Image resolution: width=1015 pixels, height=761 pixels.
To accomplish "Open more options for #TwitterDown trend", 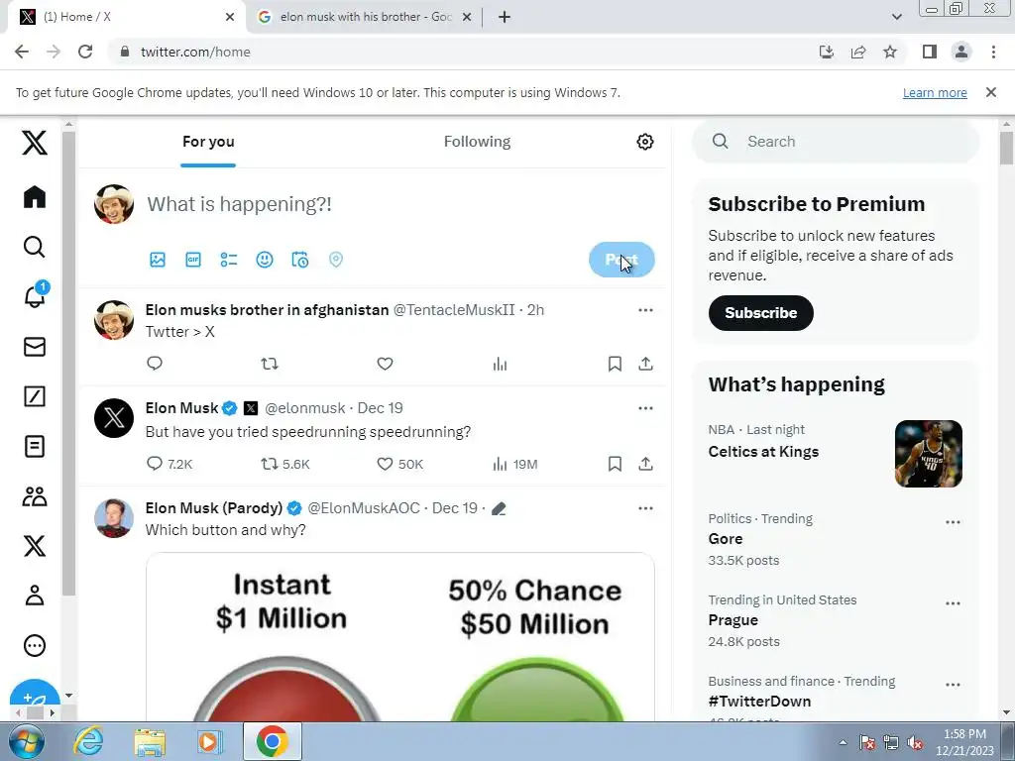I will [x=953, y=685].
